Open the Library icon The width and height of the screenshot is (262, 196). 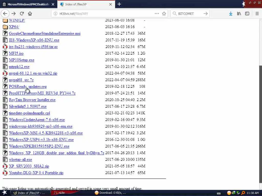[239, 14]
